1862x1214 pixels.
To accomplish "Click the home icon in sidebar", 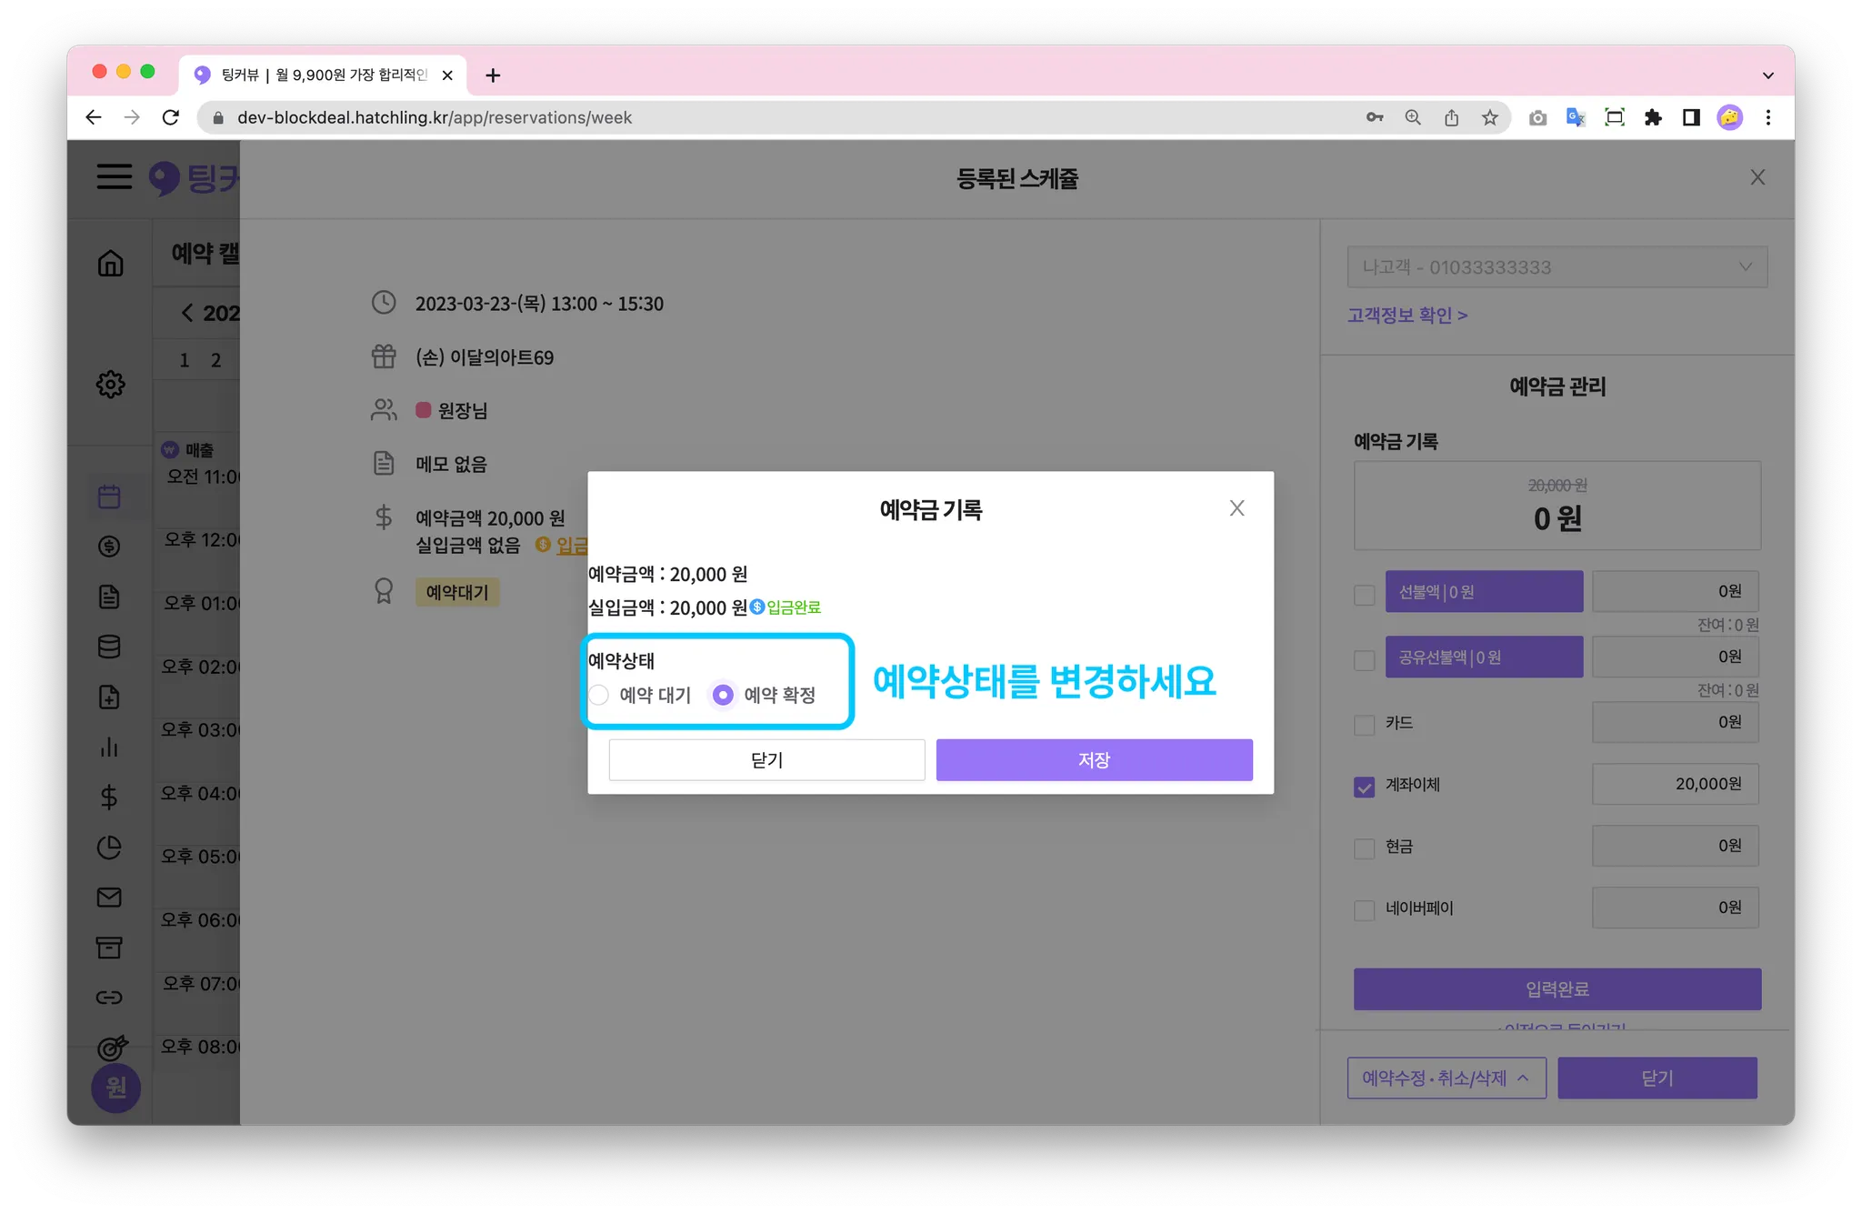I will pos(110,264).
